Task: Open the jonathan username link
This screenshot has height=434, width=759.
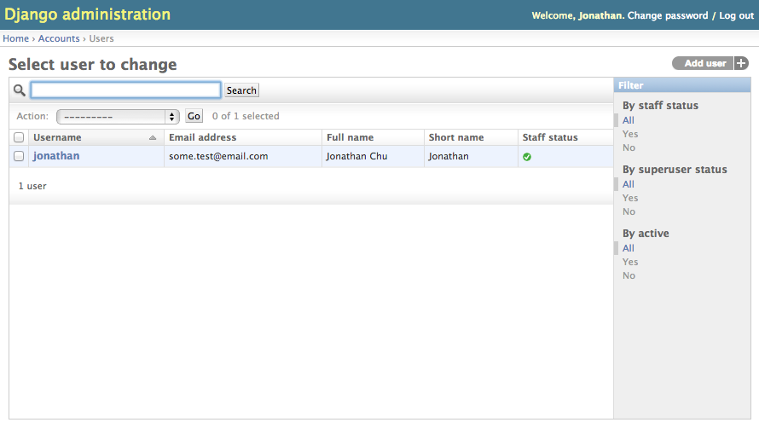Action: tap(56, 156)
